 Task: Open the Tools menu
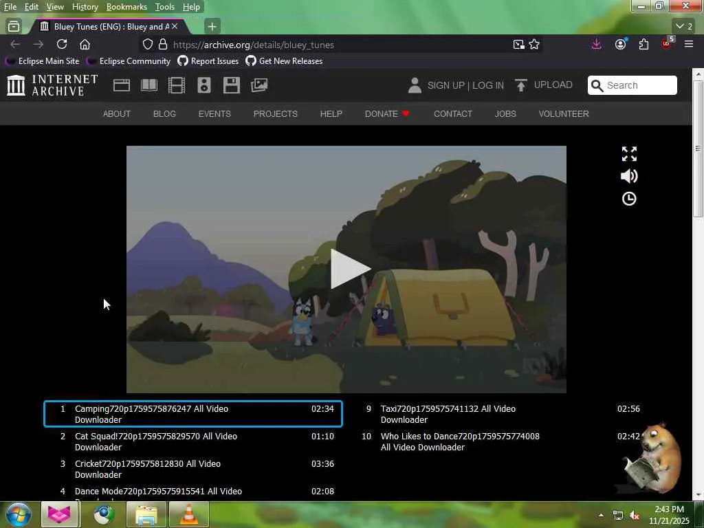(x=165, y=7)
